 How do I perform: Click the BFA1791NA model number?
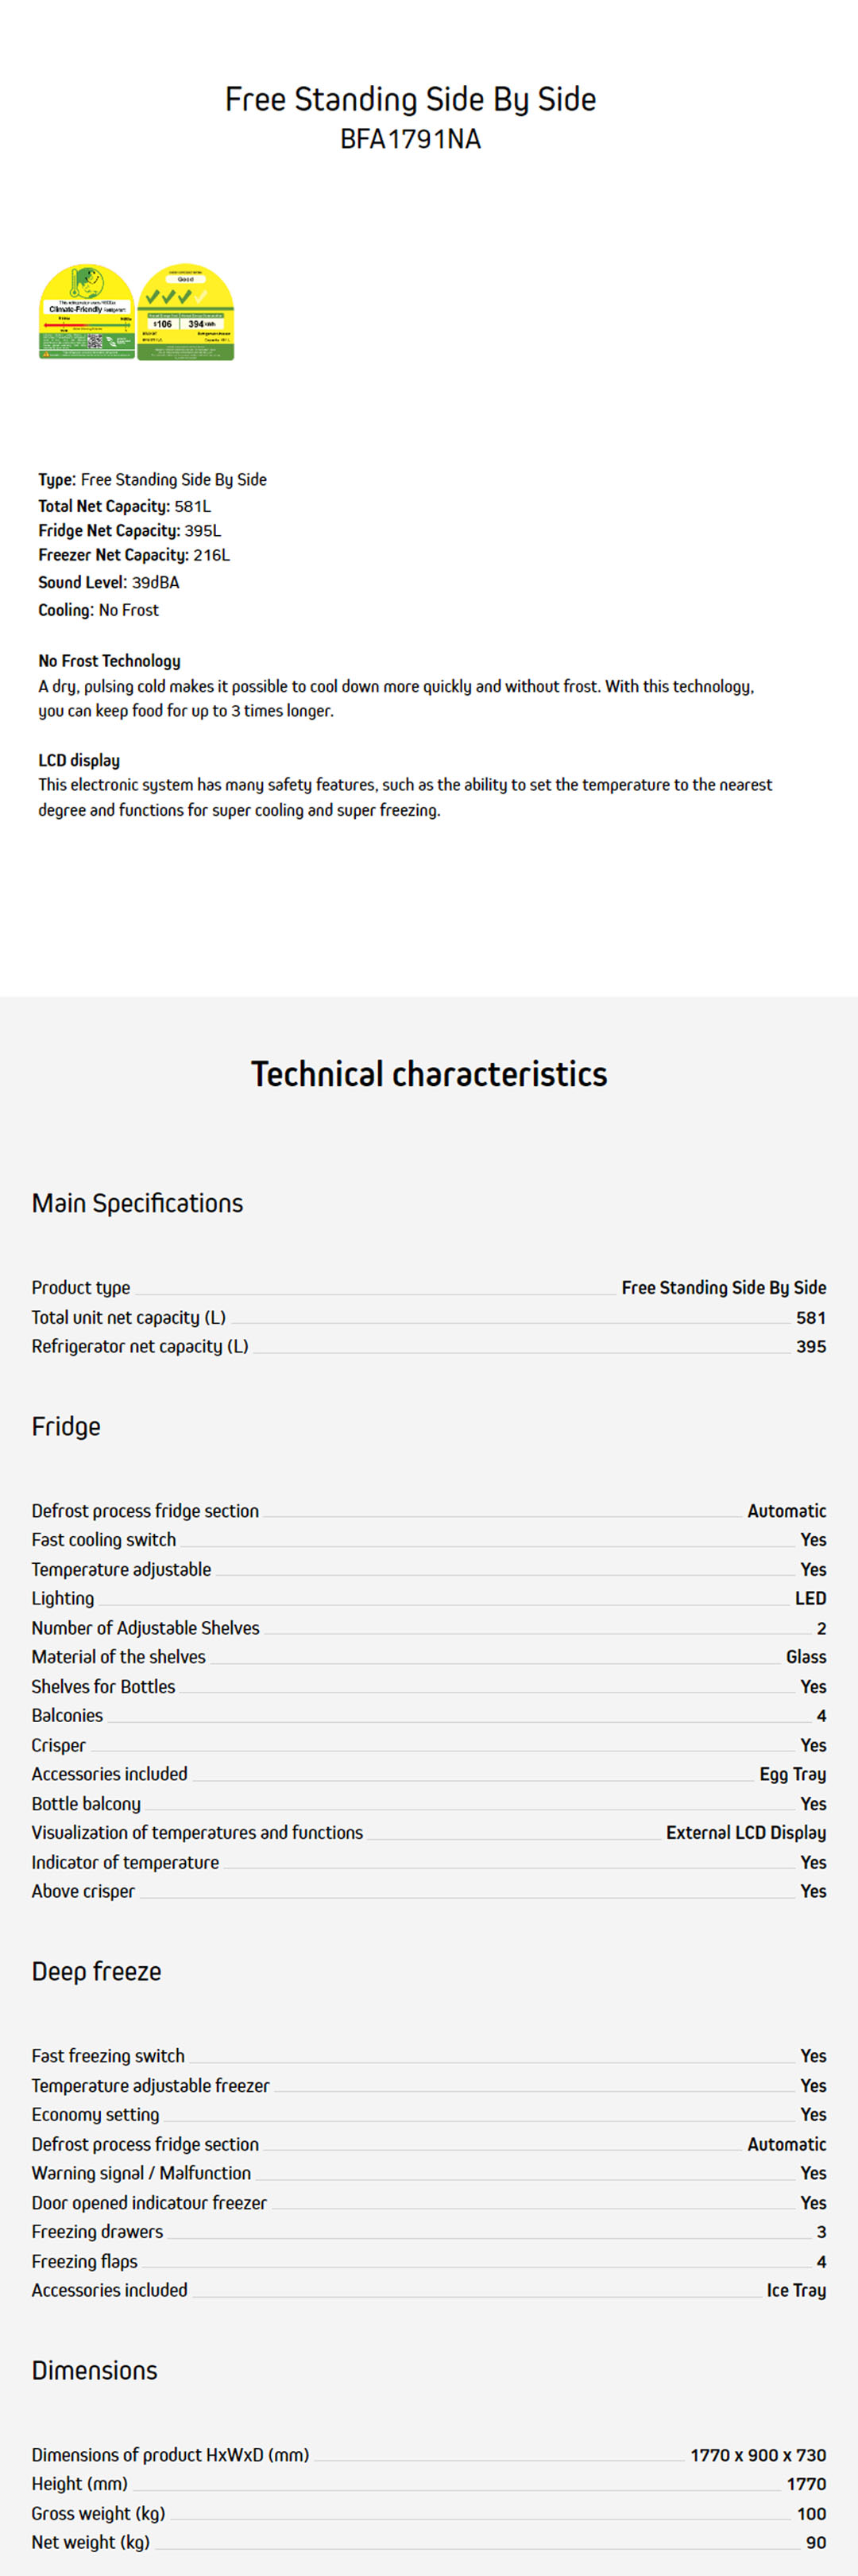(x=411, y=139)
